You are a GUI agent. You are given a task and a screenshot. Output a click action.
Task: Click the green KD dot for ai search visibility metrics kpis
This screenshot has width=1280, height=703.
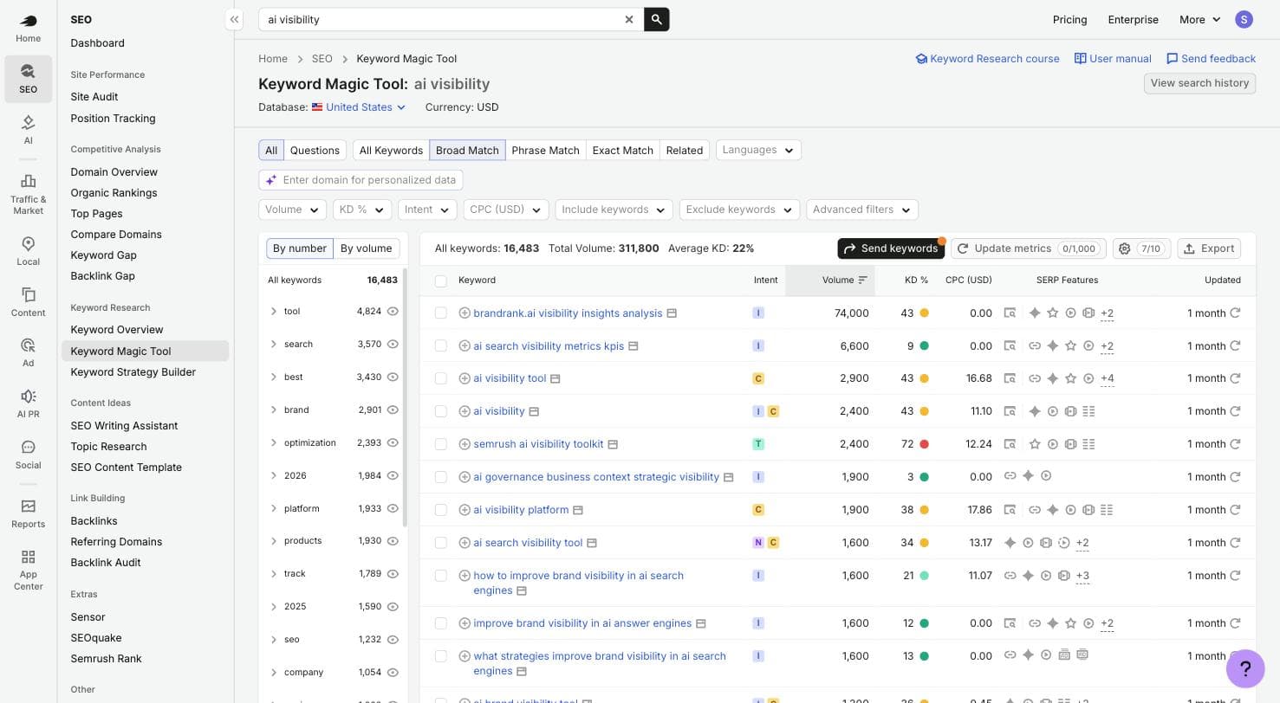click(x=924, y=345)
